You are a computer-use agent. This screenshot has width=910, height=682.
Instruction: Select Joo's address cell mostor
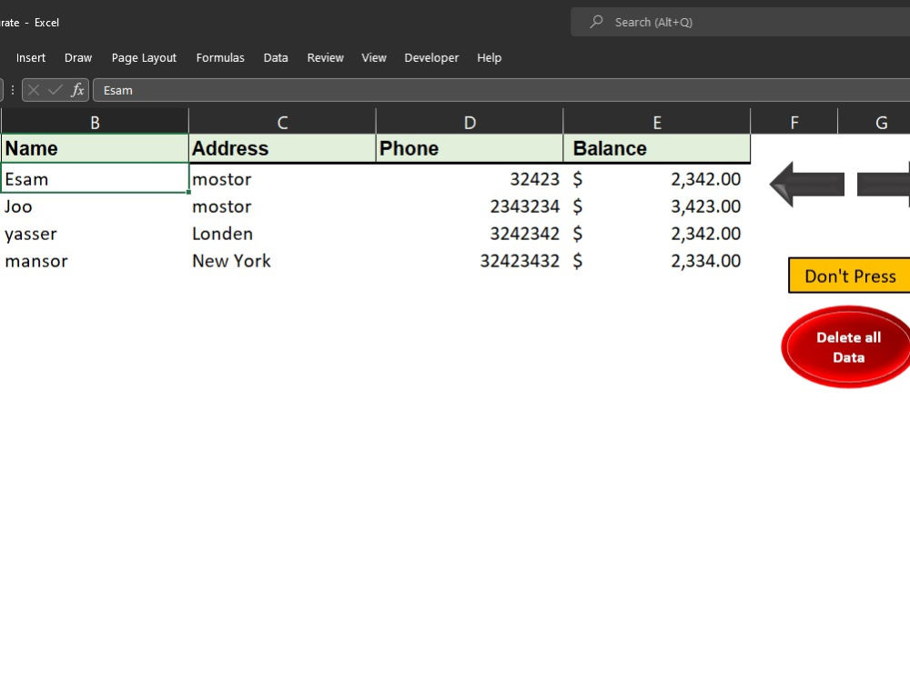coord(282,206)
